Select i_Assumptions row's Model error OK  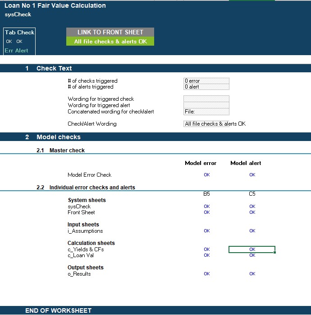(x=207, y=231)
